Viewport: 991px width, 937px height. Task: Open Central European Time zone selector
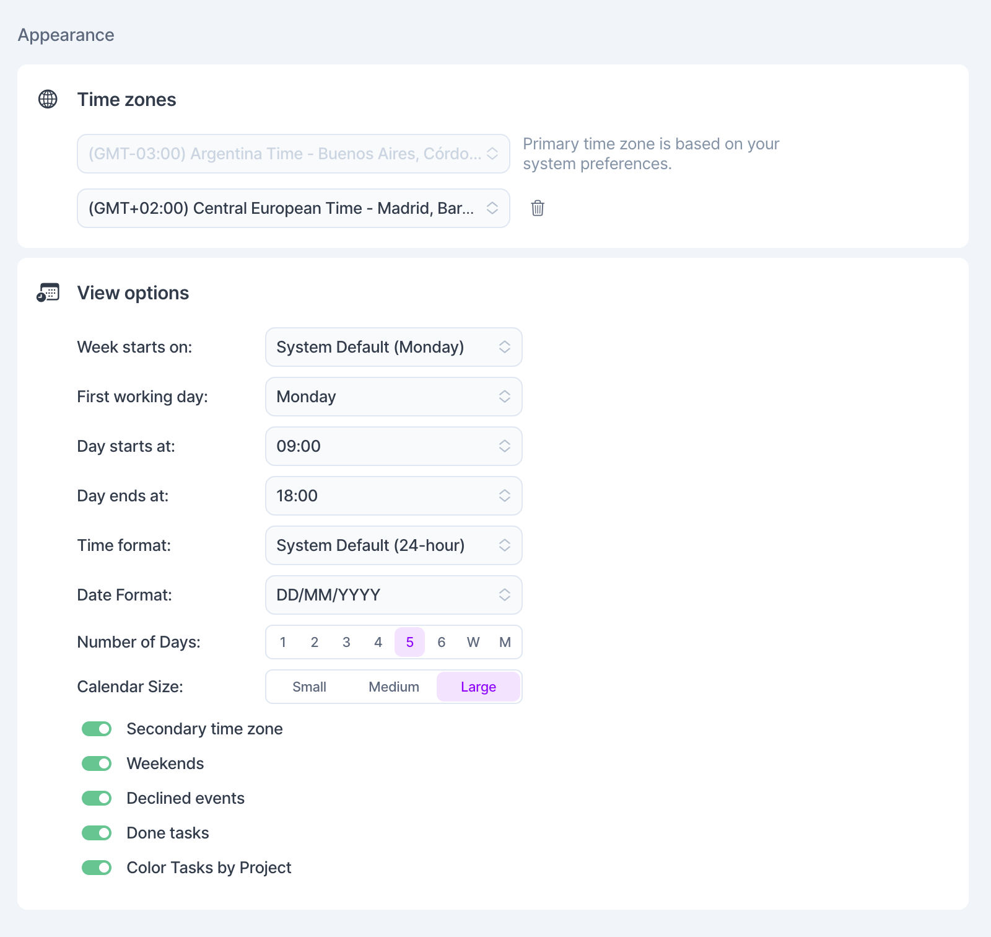(293, 208)
